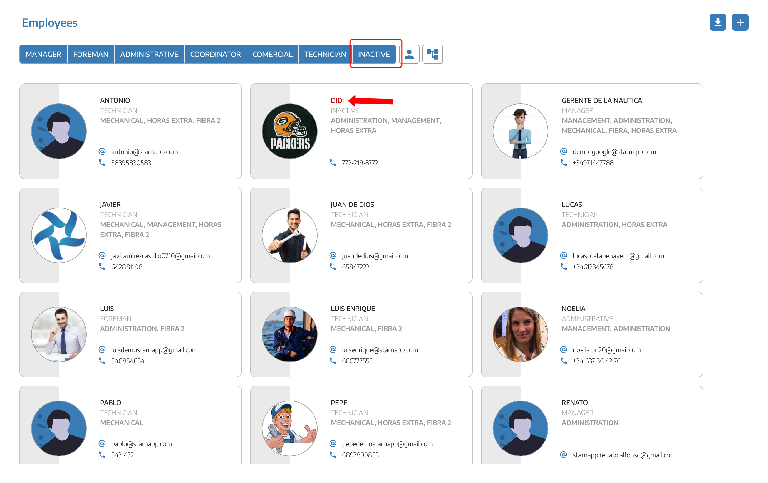768x483 pixels.
Task: Click email icon beside pablo@starnapp.com
Action: pyautogui.click(x=102, y=443)
